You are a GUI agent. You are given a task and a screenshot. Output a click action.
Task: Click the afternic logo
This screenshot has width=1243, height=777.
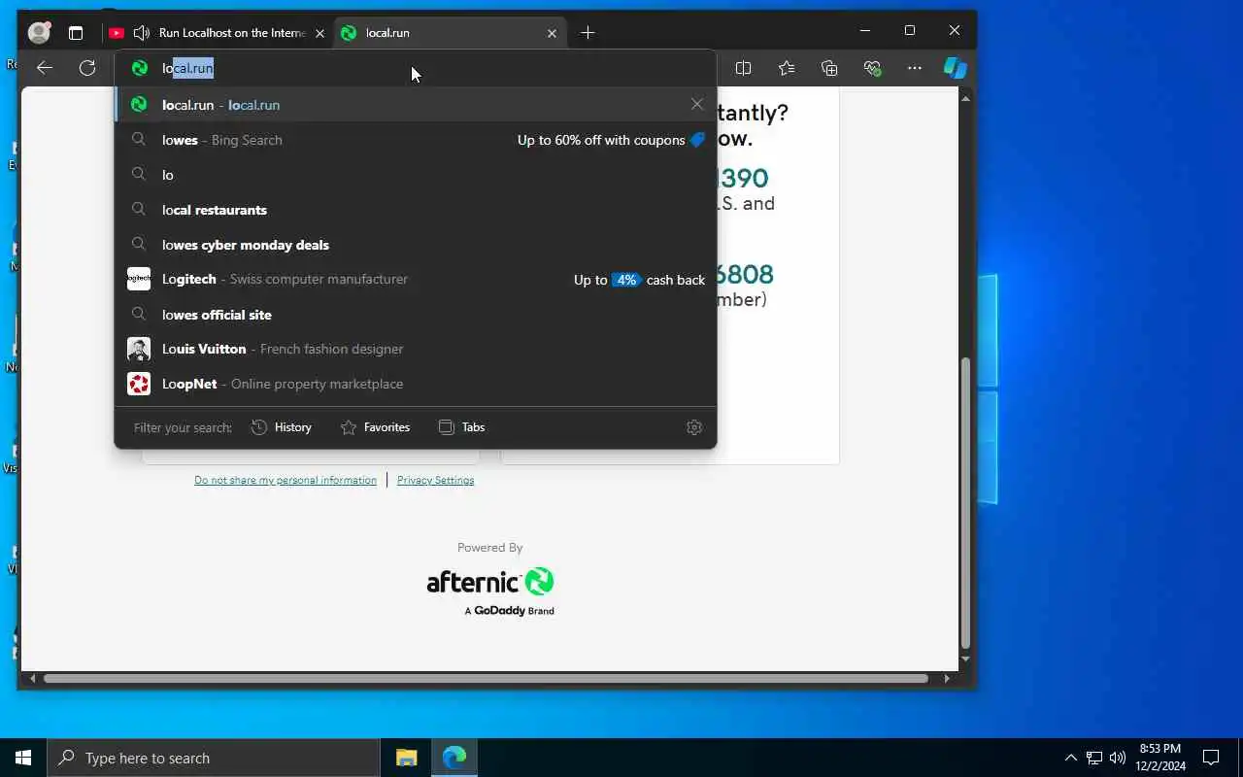pyautogui.click(x=490, y=583)
